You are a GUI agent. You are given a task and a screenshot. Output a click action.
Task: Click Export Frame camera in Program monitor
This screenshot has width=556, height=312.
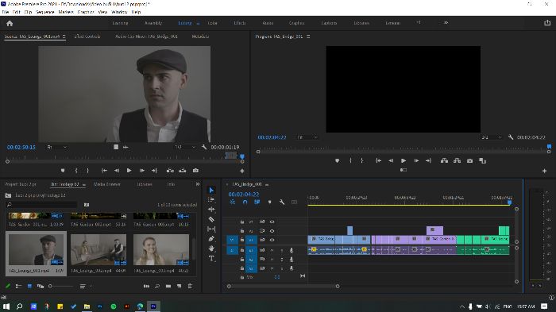(470, 160)
